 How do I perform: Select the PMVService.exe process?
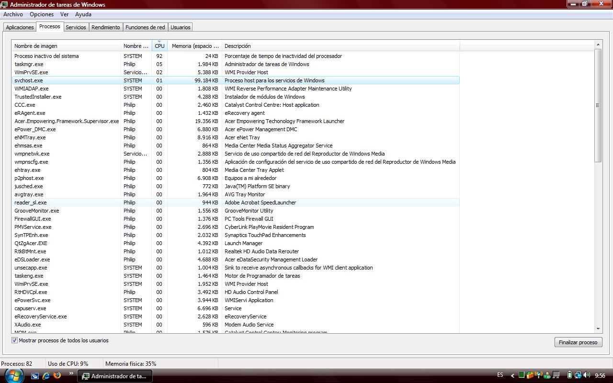(x=235, y=227)
